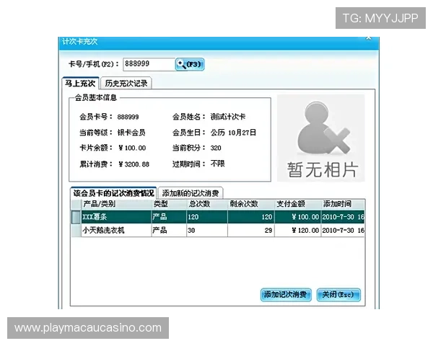Viewport: 433px width, 346px height.
Task: Click the ¥120.00 payment cell
Action: 297,230
